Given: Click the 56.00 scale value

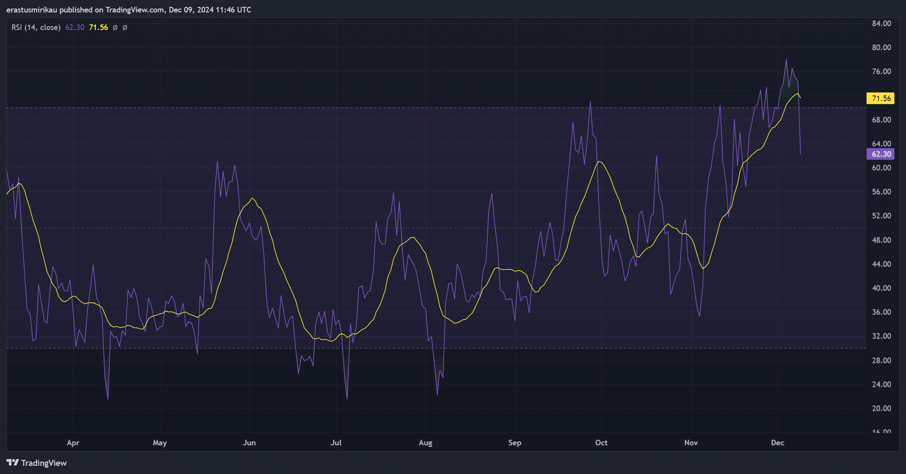Looking at the screenshot, I should 882,192.
